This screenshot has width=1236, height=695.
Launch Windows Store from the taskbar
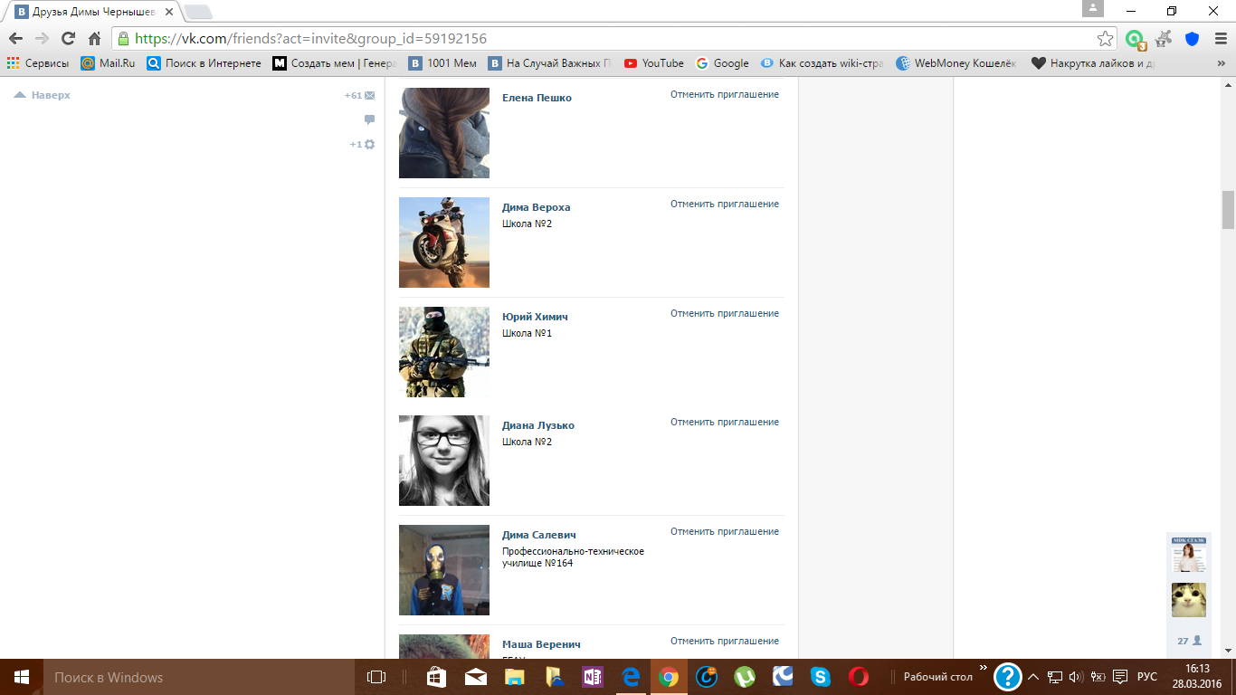(x=435, y=677)
